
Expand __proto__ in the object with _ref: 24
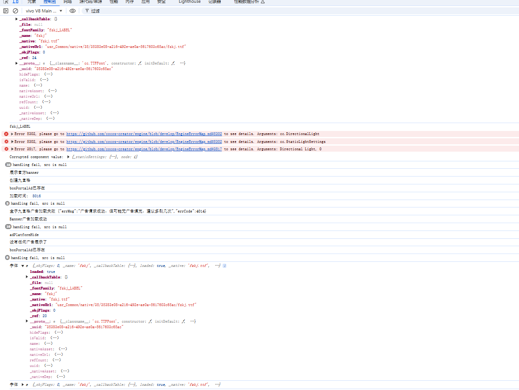pos(17,63)
